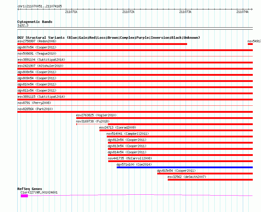The image size is (261, 212).
Task: Open nsv514041 (Campbell2011) entry
Action: (x=128, y=134)
